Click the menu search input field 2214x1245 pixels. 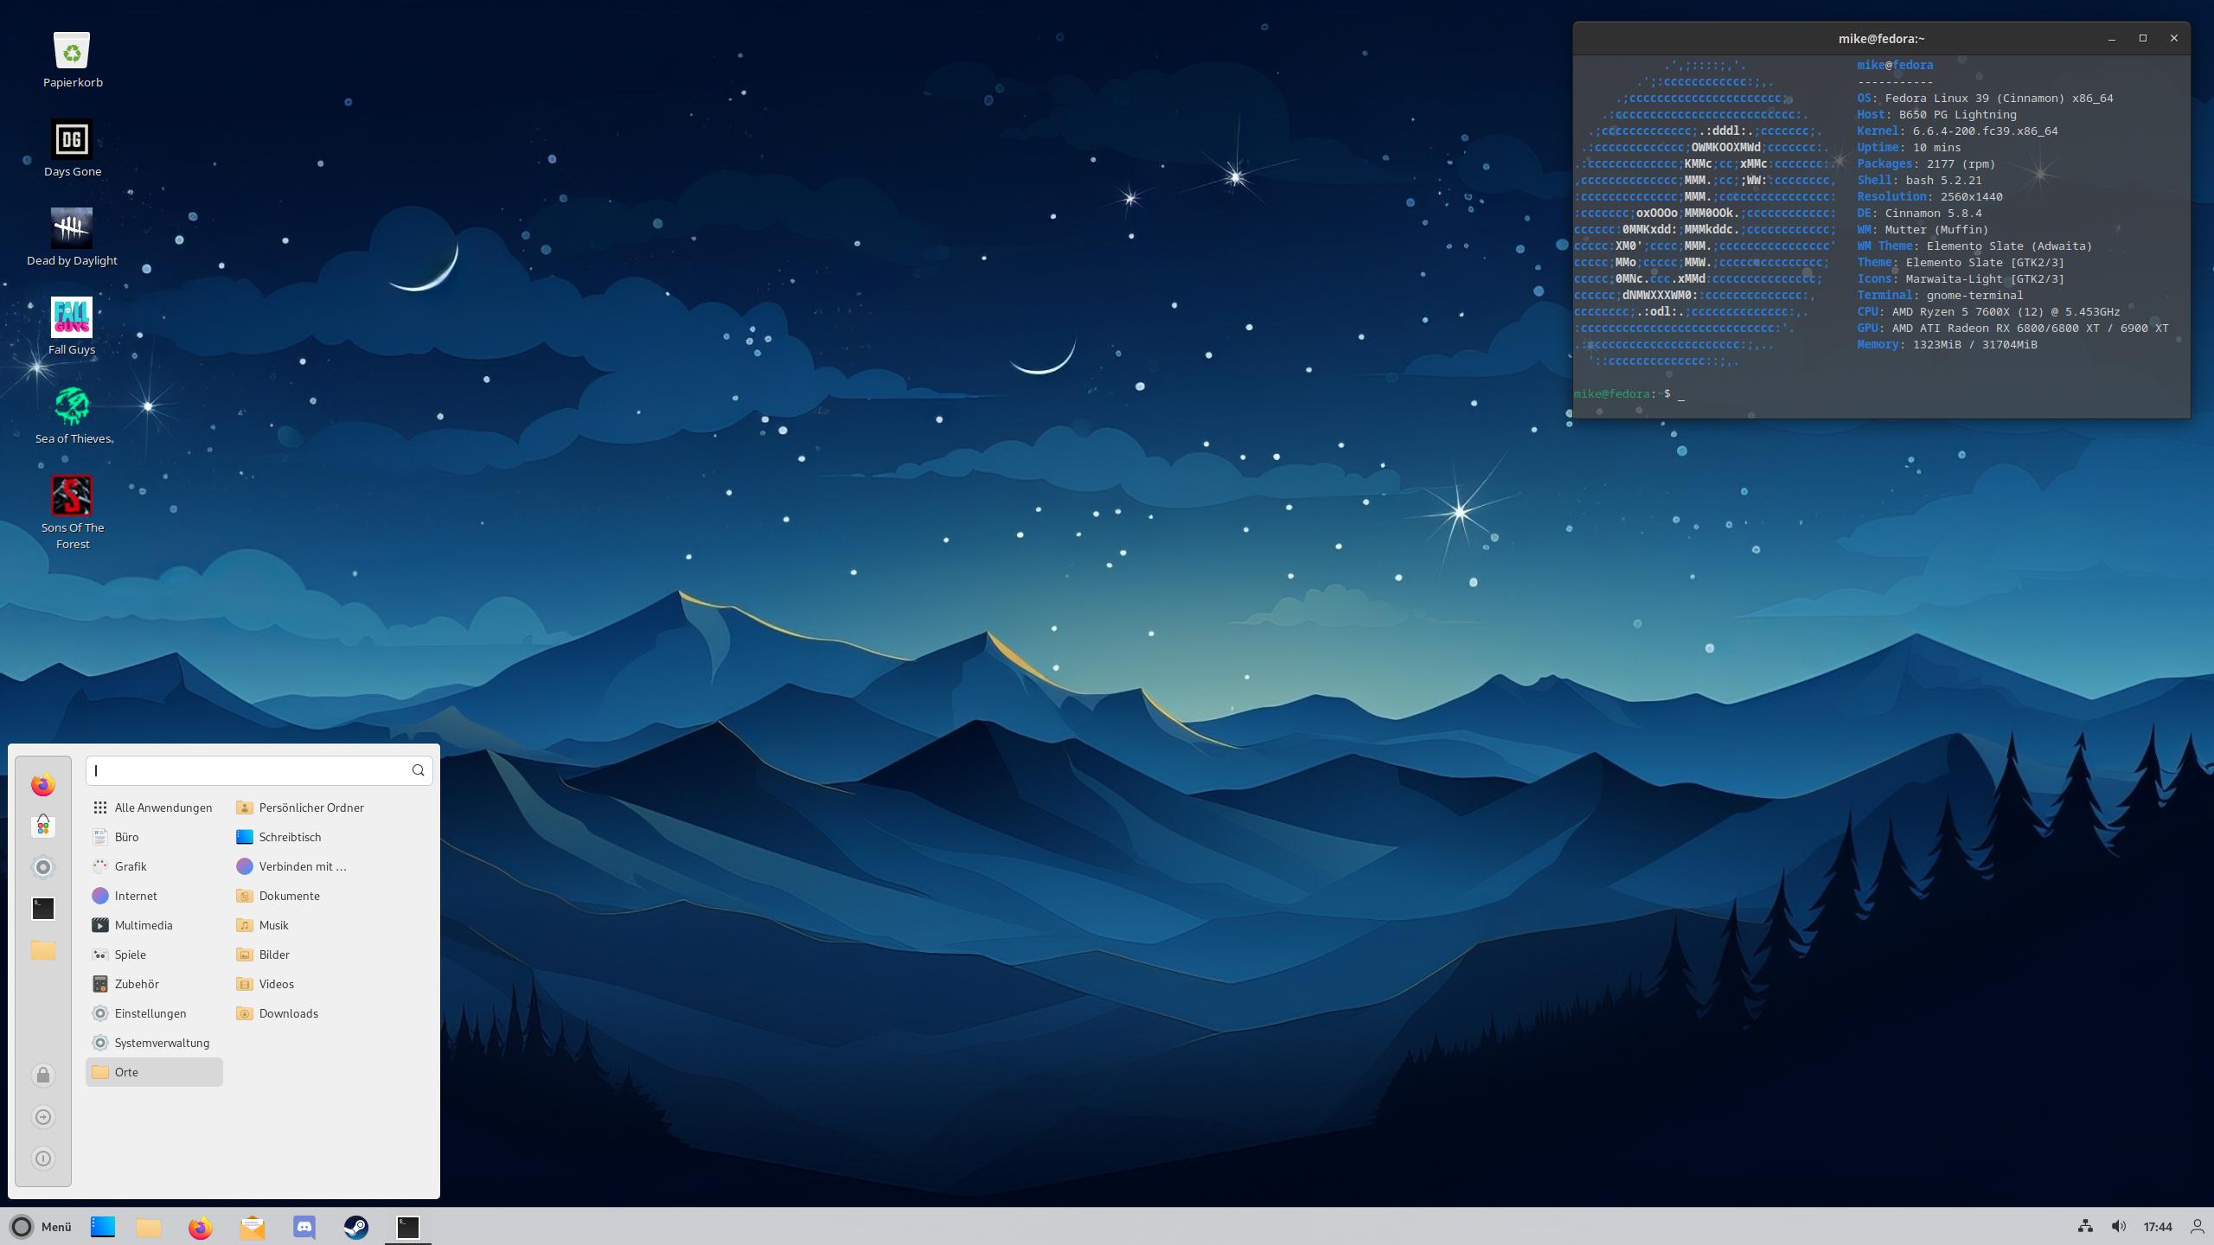tap(249, 770)
